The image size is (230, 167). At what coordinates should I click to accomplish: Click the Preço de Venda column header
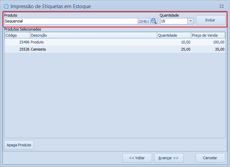[208, 35]
